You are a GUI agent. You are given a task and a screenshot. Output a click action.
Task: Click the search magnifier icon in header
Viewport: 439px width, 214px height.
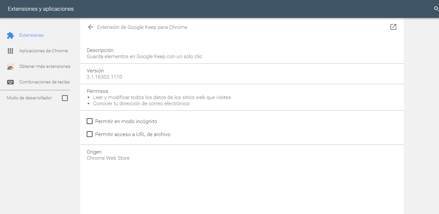(436, 9)
